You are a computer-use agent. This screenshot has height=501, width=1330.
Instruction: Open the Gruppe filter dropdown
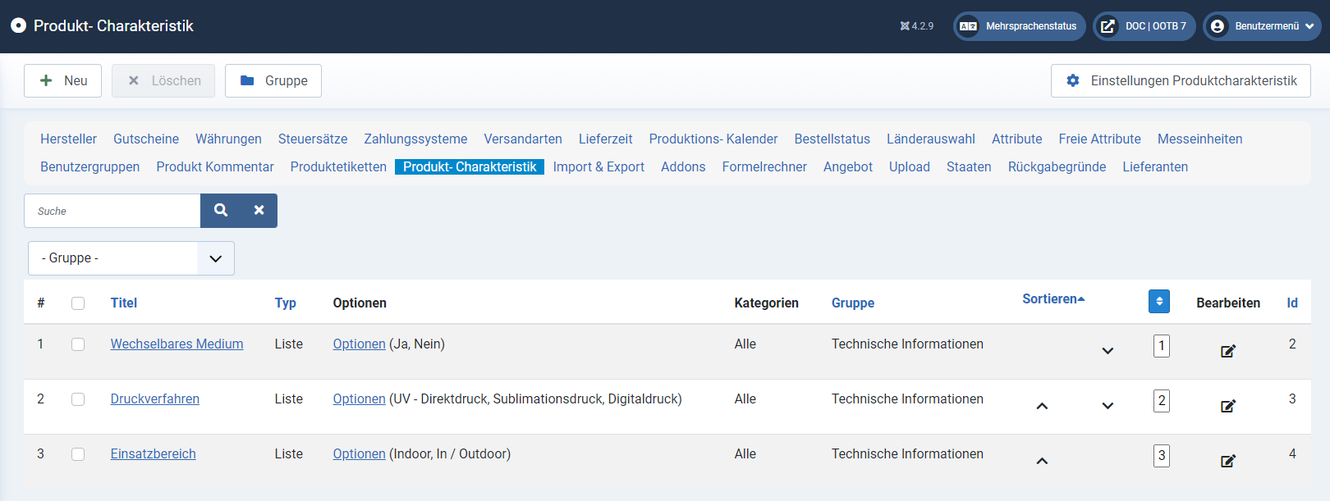pos(131,258)
